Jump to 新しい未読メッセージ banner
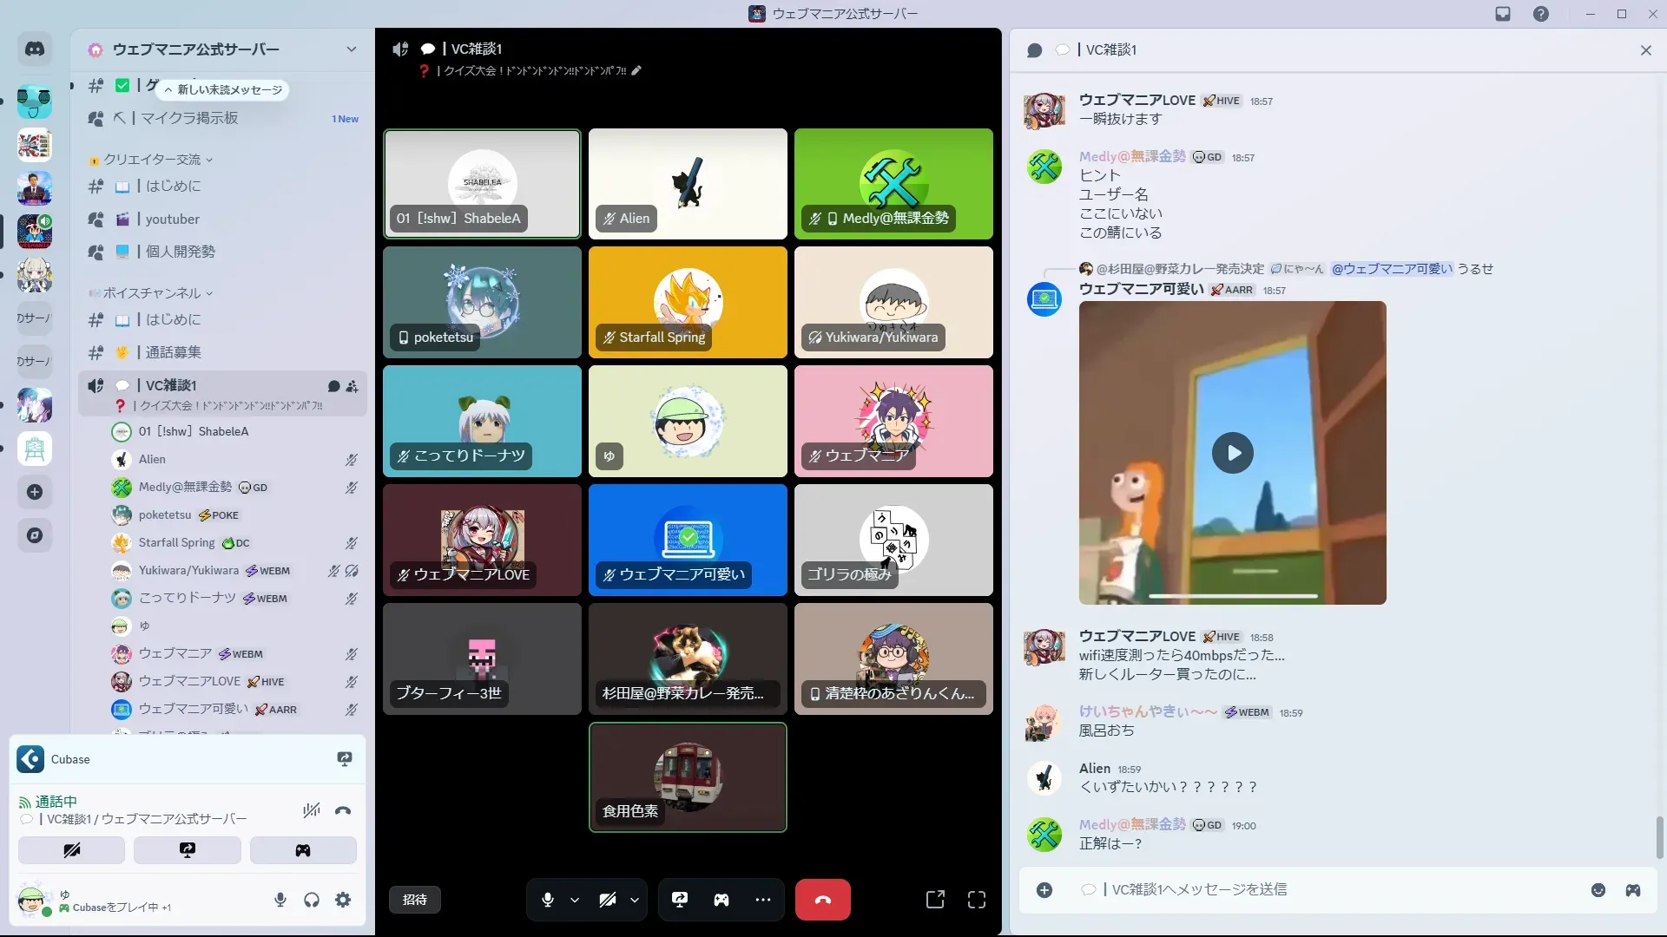This screenshot has height=937, width=1667. 224,89
